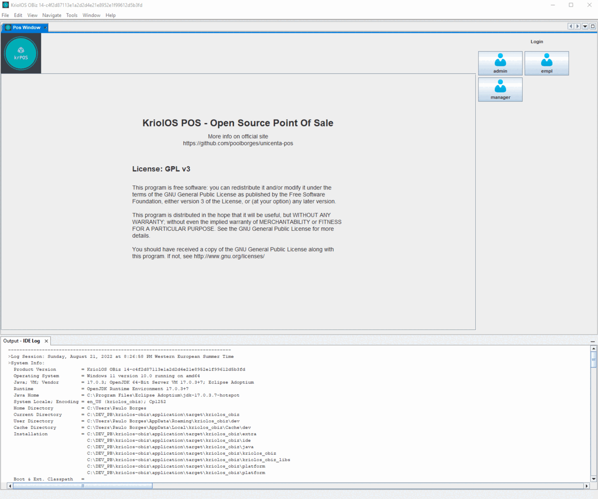Click the Output horizontal scrollbar thumb
The width and height of the screenshot is (598, 499).
[83, 486]
